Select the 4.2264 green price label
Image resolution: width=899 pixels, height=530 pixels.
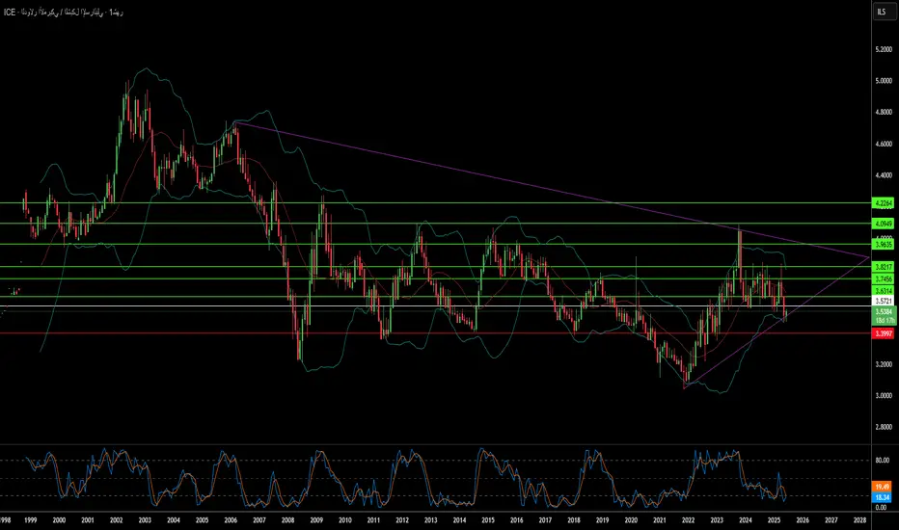pyautogui.click(x=883, y=203)
